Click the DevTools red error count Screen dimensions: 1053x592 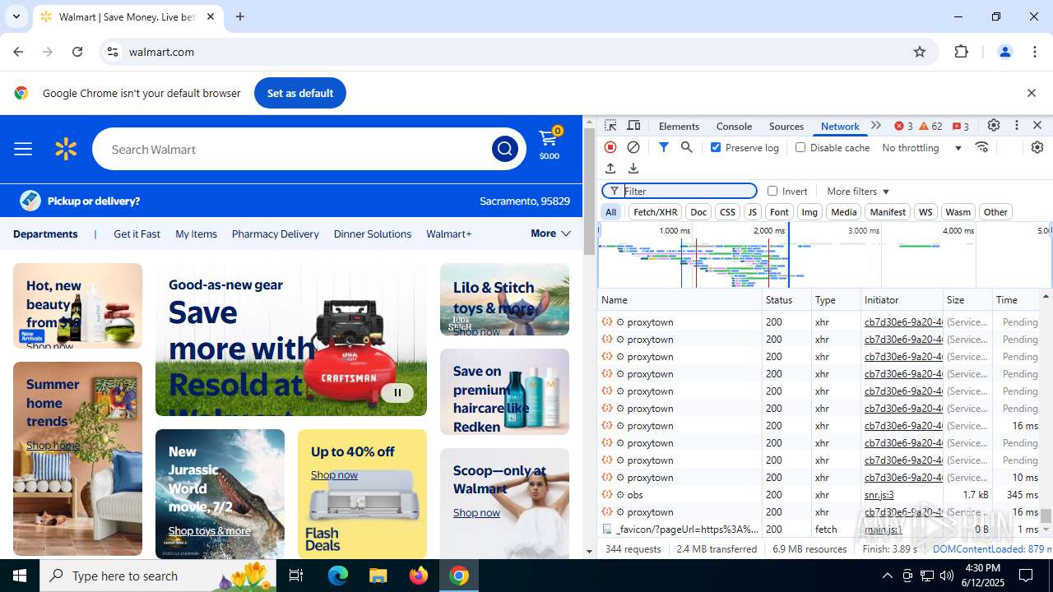tap(903, 126)
